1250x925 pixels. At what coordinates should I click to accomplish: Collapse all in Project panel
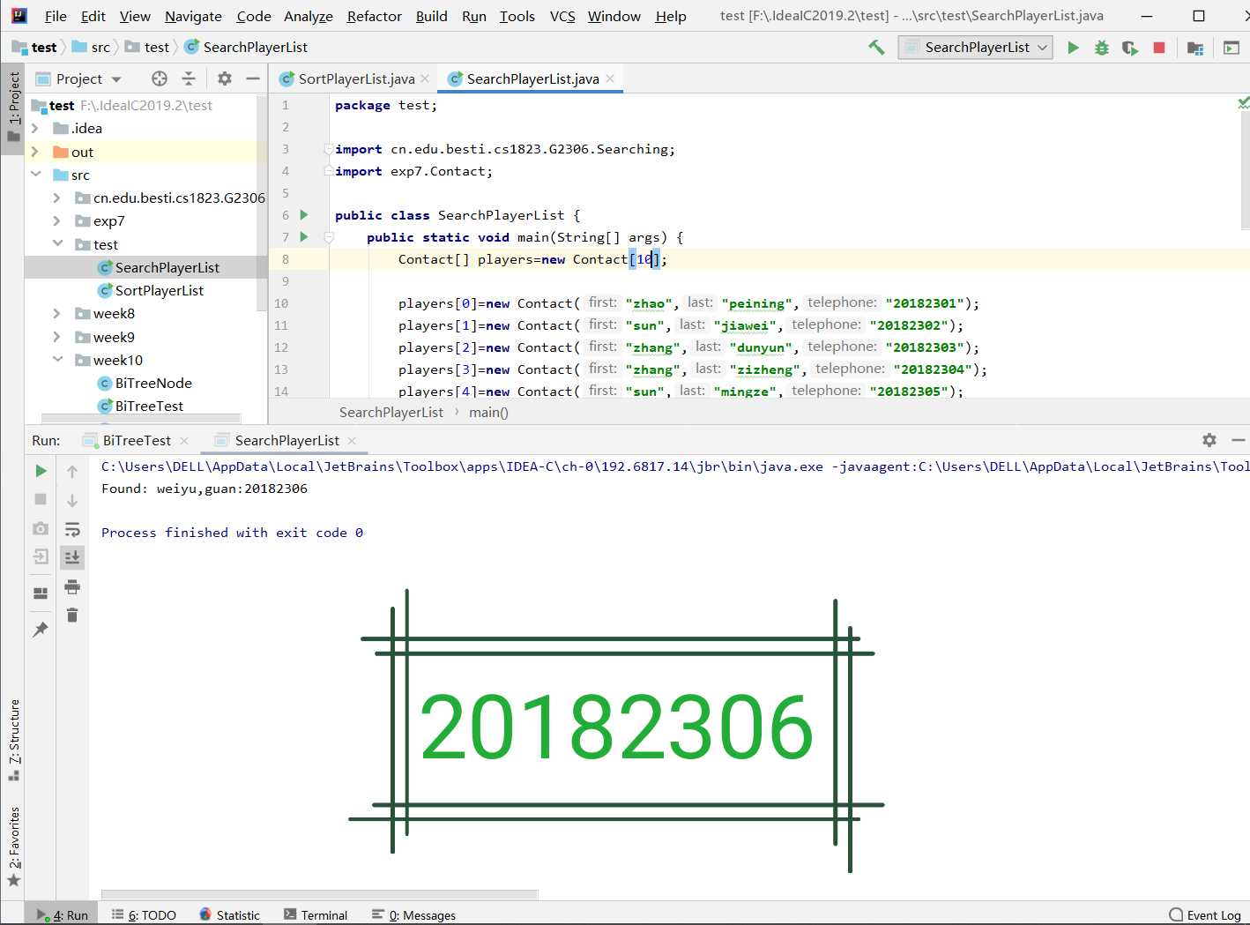click(x=189, y=78)
